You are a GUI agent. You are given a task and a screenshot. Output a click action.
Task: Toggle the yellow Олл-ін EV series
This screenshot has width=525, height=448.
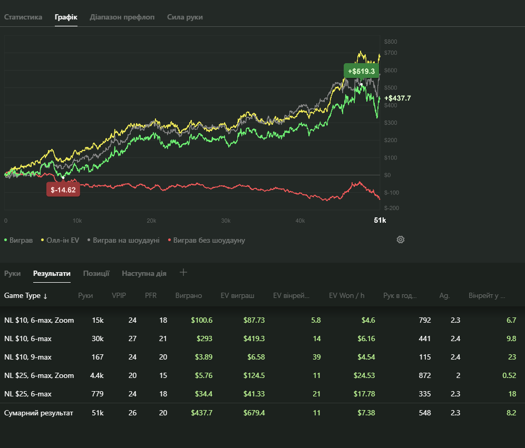[60, 240]
